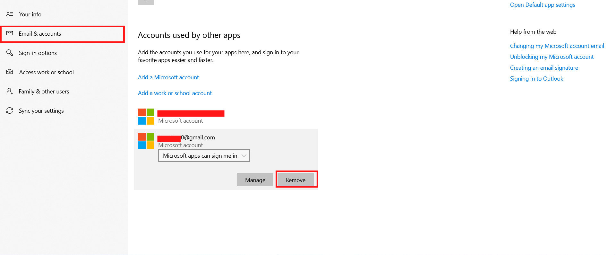This screenshot has width=616, height=255.
Task: Open Creating an email signature help link
Action: (544, 68)
